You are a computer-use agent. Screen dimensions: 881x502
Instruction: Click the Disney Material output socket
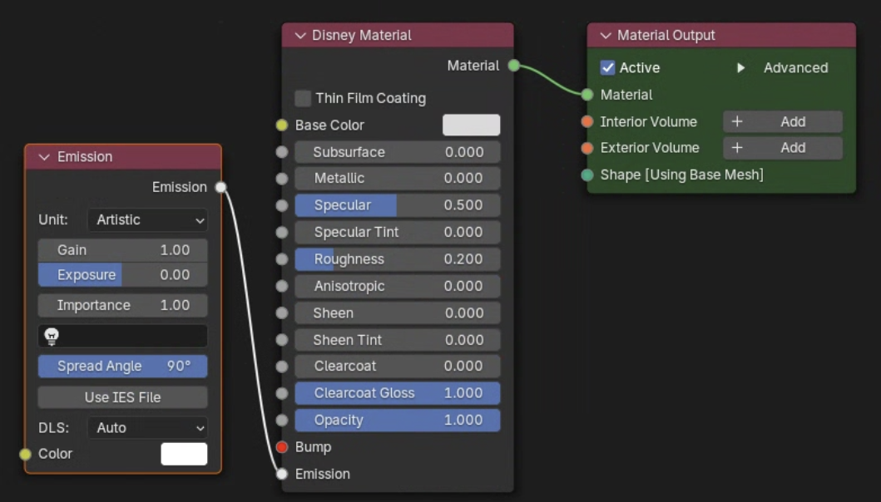coord(513,66)
